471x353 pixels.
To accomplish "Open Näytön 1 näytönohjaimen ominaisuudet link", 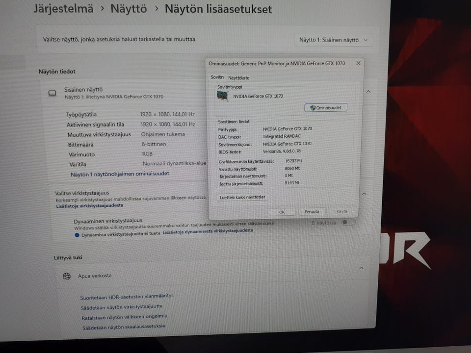I will [x=120, y=174].
